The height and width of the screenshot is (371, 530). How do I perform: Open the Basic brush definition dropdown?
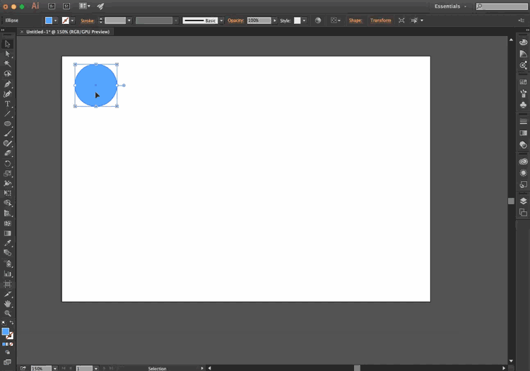tap(221, 20)
